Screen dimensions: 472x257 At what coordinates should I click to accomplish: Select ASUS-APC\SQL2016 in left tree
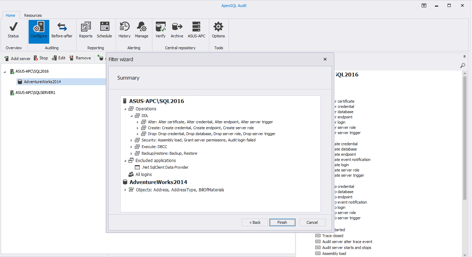click(x=32, y=71)
